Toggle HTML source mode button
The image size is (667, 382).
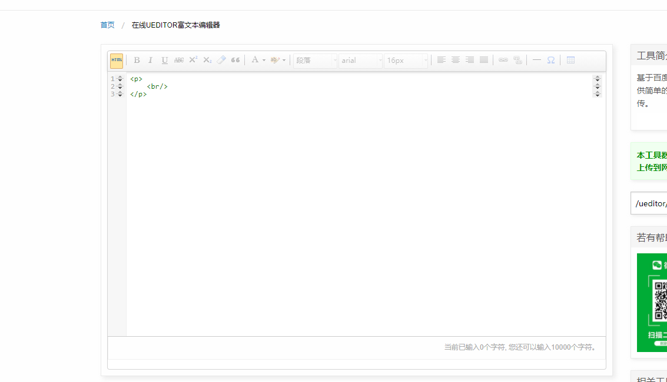(x=117, y=61)
